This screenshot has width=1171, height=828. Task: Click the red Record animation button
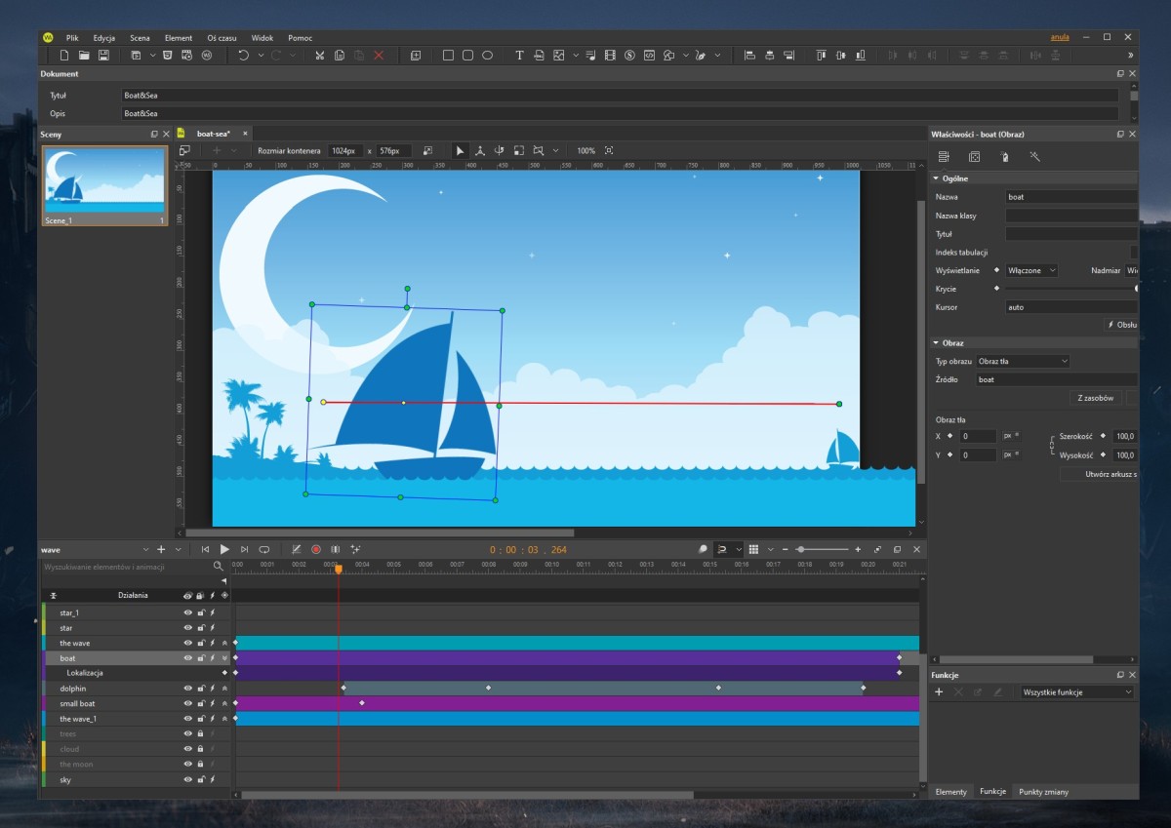point(316,550)
